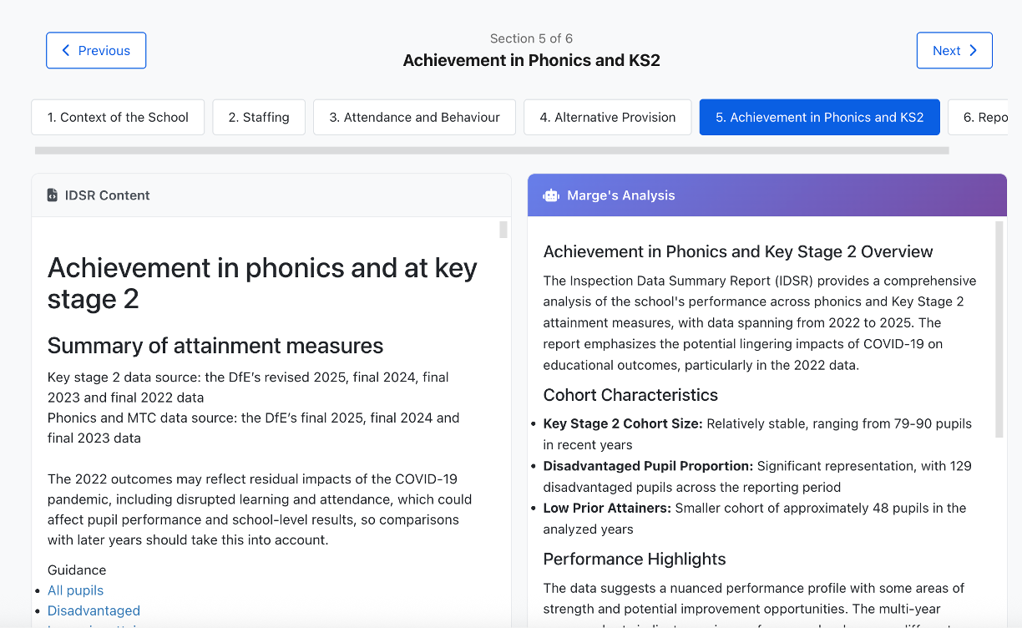
Task: Open the Disadvantaged guidance link
Action: (94, 610)
